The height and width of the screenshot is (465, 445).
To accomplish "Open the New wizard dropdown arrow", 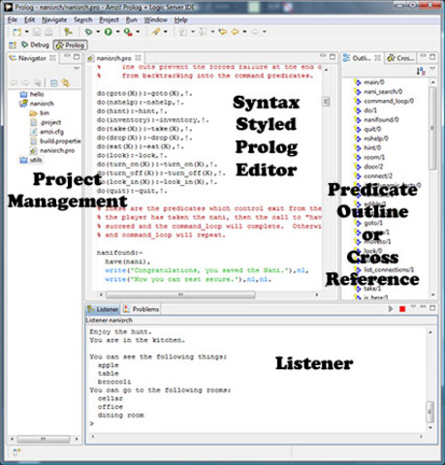I will (x=27, y=32).
